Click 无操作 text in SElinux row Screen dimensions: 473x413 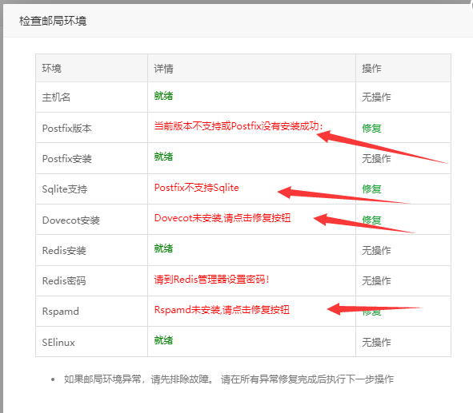(x=376, y=342)
